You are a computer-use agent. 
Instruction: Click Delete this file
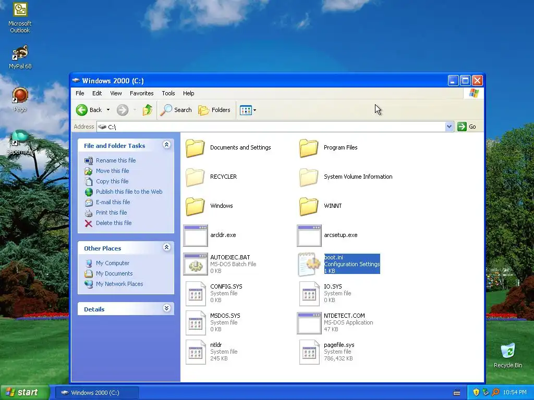(x=114, y=223)
